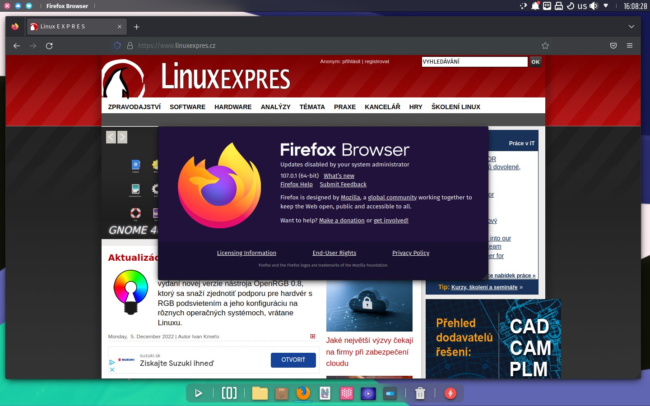Open End-User Rights link
This screenshot has height=406, width=650.
pos(334,253)
